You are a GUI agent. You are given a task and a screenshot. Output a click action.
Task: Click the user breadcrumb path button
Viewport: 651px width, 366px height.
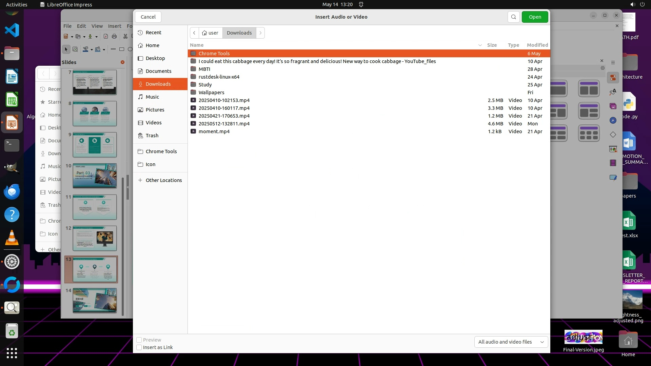click(210, 33)
